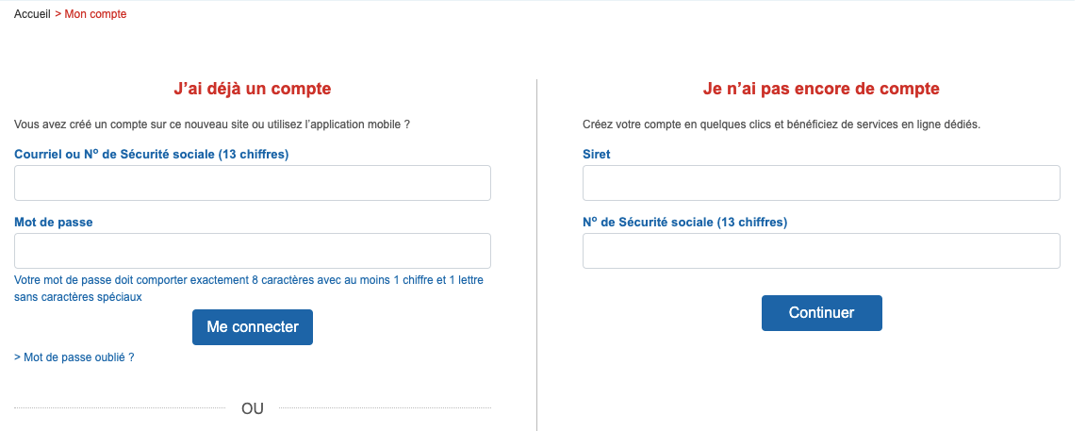Focus the Courriel ou N° de Sécurité sociale field
Image resolution: width=1086 pixels, height=431 pixels.
[x=252, y=183]
